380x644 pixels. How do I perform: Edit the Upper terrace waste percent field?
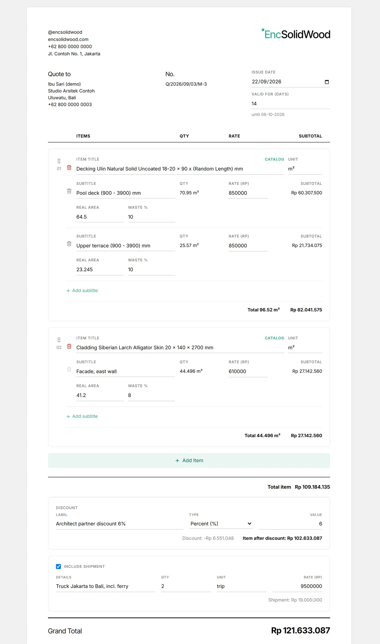pos(151,270)
